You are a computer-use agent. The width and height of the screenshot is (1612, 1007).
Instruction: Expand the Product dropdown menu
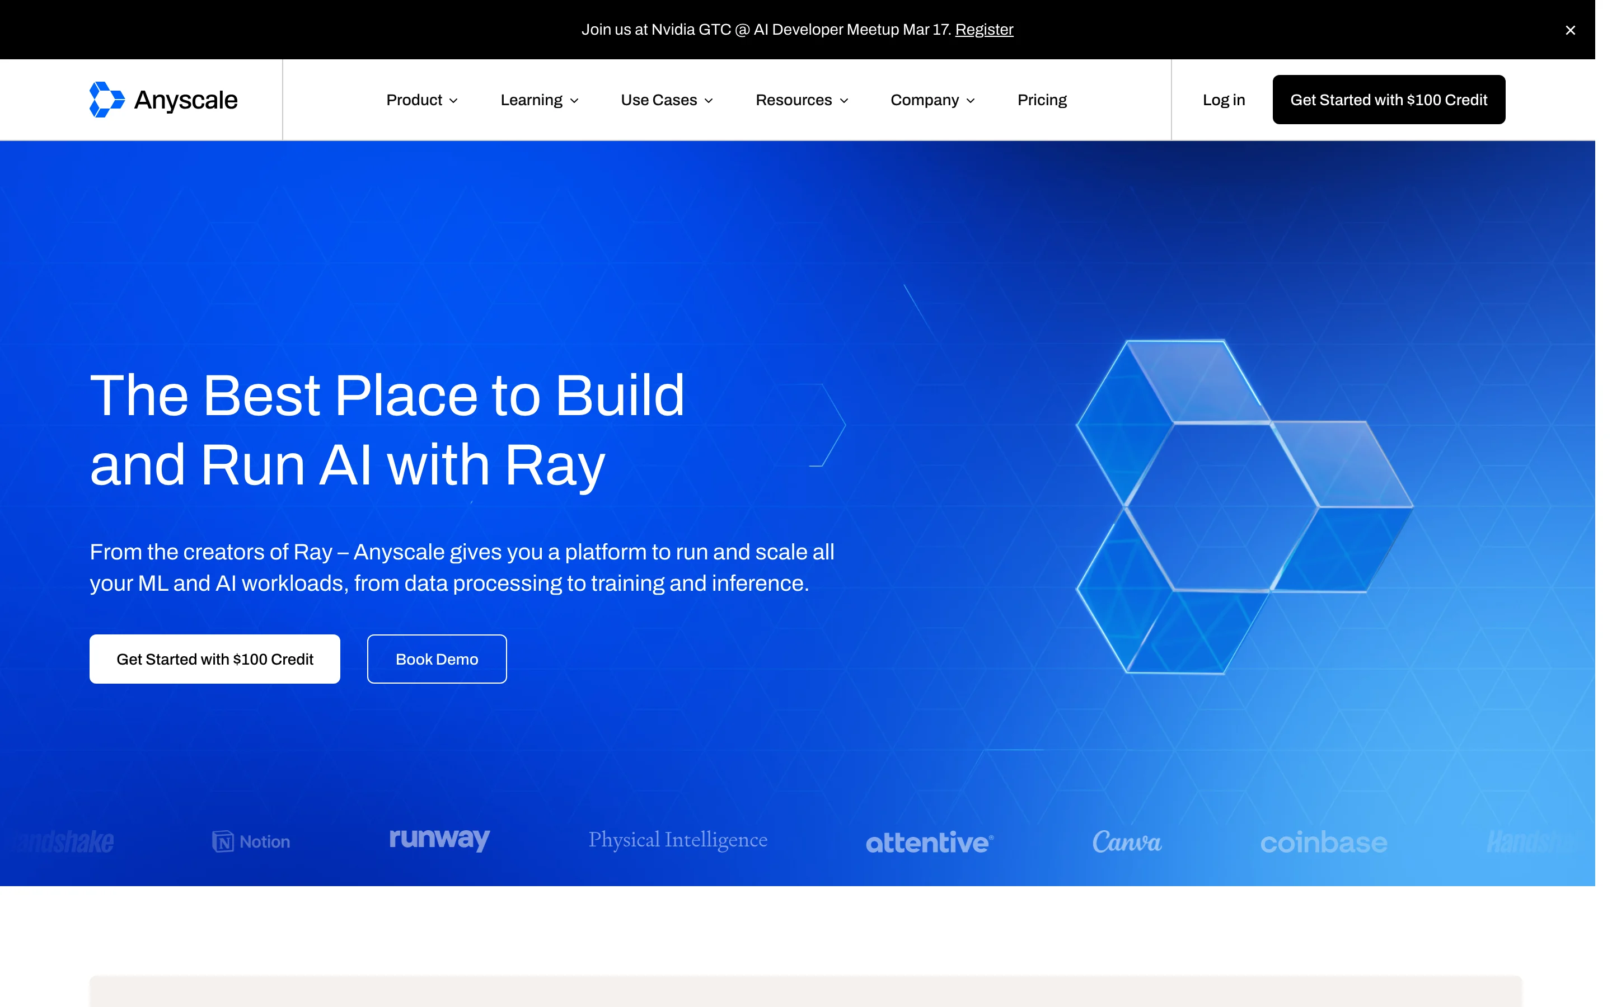tap(421, 99)
